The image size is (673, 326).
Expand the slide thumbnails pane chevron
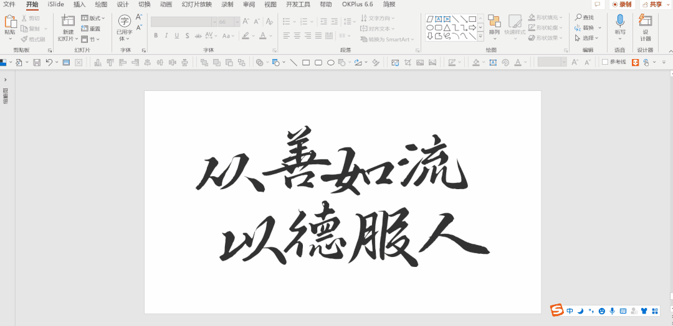tap(5, 80)
